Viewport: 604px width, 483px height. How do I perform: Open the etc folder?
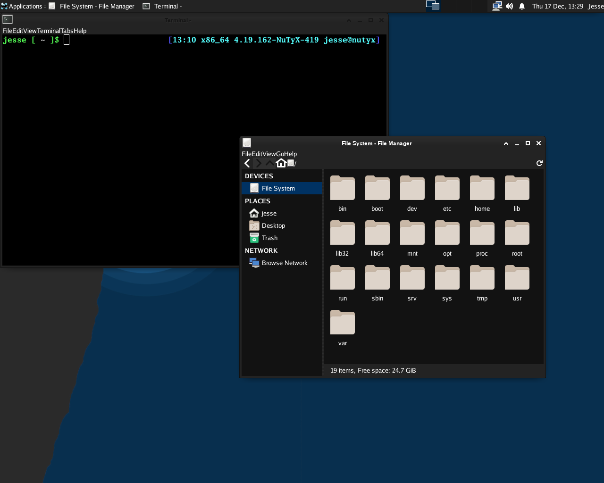point(447,194)
